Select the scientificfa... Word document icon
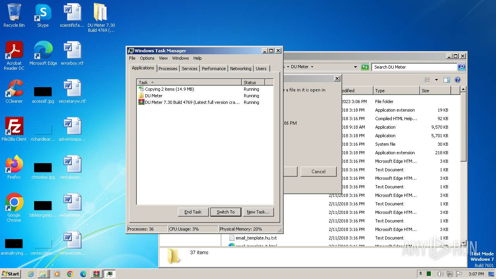The image size is (496, 279). [x=72, y=15]
